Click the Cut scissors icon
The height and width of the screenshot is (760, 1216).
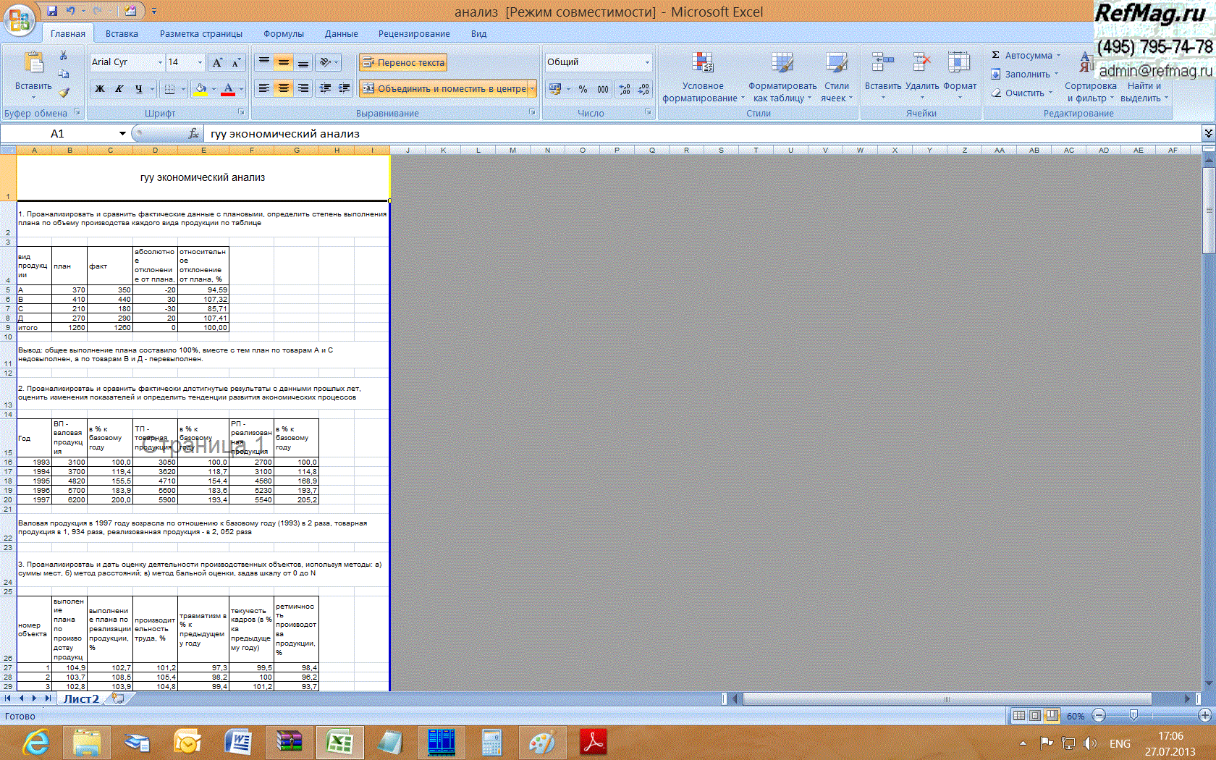point(64,55)
